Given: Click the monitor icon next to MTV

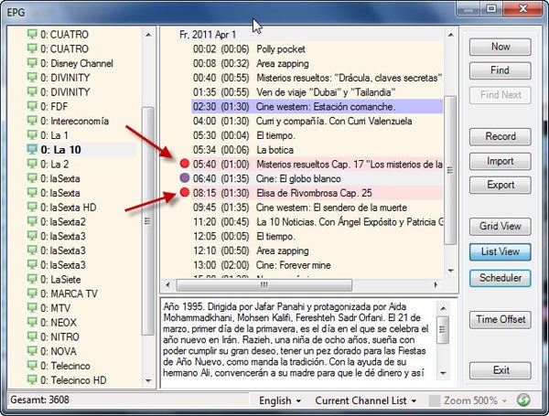Looking at the screenshot, I should coord(32,308).
